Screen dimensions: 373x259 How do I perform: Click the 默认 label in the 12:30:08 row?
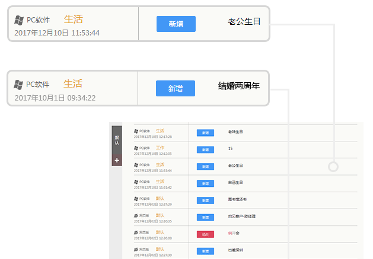[160, 232]
